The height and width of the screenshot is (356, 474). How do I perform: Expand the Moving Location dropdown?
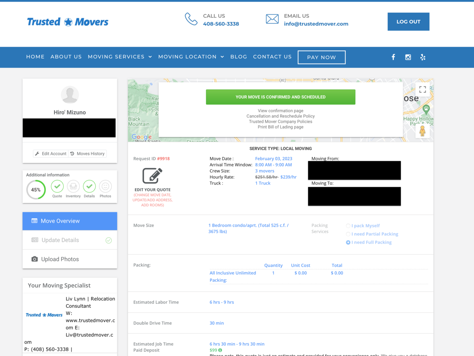[191, 57]
